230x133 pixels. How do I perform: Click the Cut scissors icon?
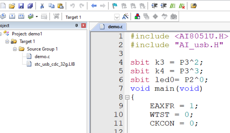point(42,5)
